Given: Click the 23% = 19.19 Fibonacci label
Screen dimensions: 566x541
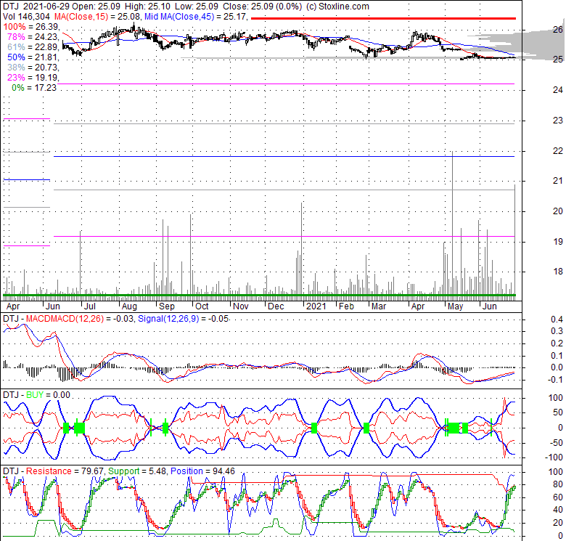Looking at the screenshot, I should pyautogui.click(x=33, y=77).
